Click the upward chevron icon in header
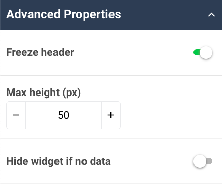222x184 pixels. (x=211, y=15)
